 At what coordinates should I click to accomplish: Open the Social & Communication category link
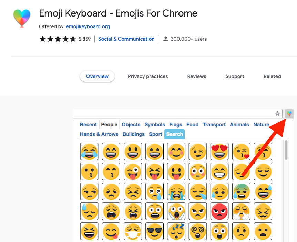coord(126,39)
